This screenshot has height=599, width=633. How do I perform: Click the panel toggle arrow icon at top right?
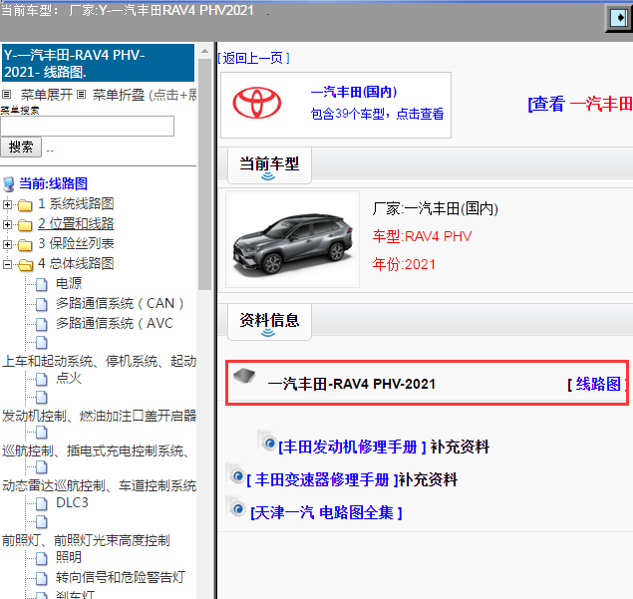pos(619,18)
